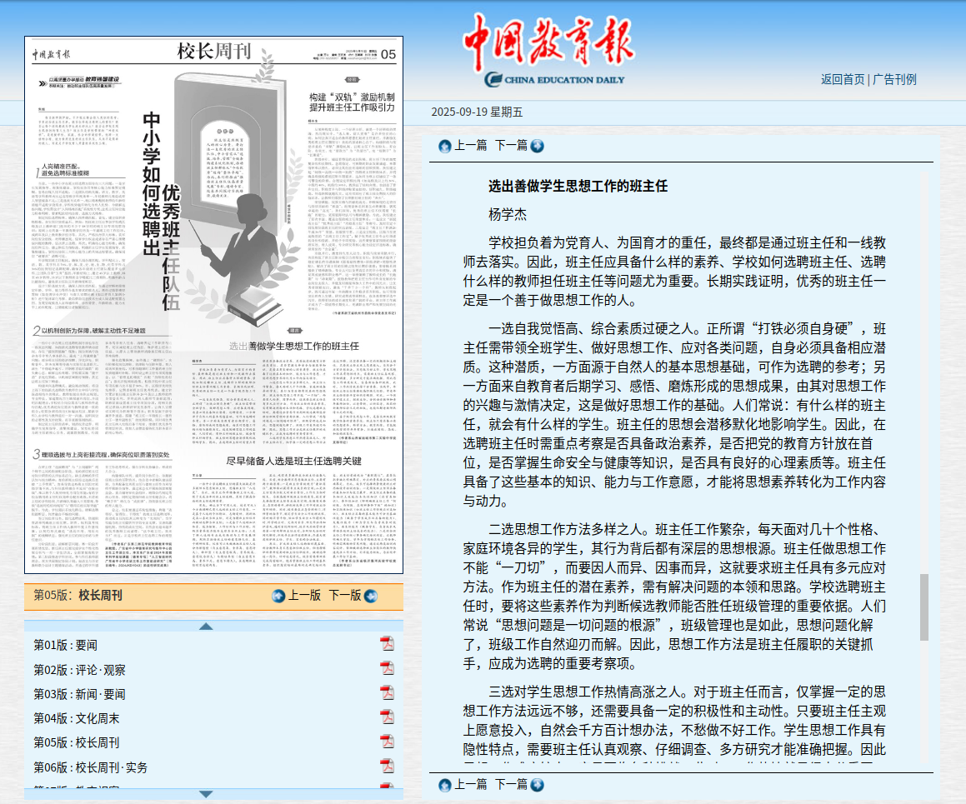Download PDF of 第02版 评论·观察

387,669
